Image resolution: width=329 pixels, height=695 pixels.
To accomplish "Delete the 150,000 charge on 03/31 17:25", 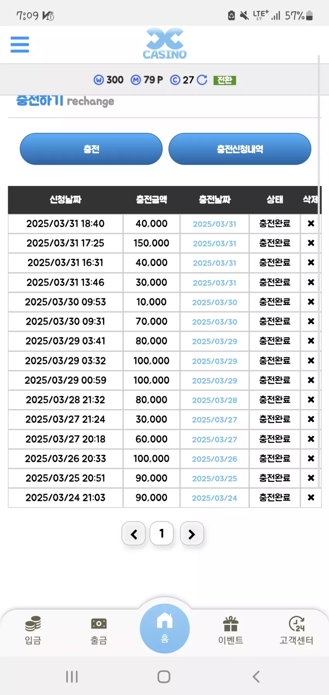I will [x=311, y=243].
